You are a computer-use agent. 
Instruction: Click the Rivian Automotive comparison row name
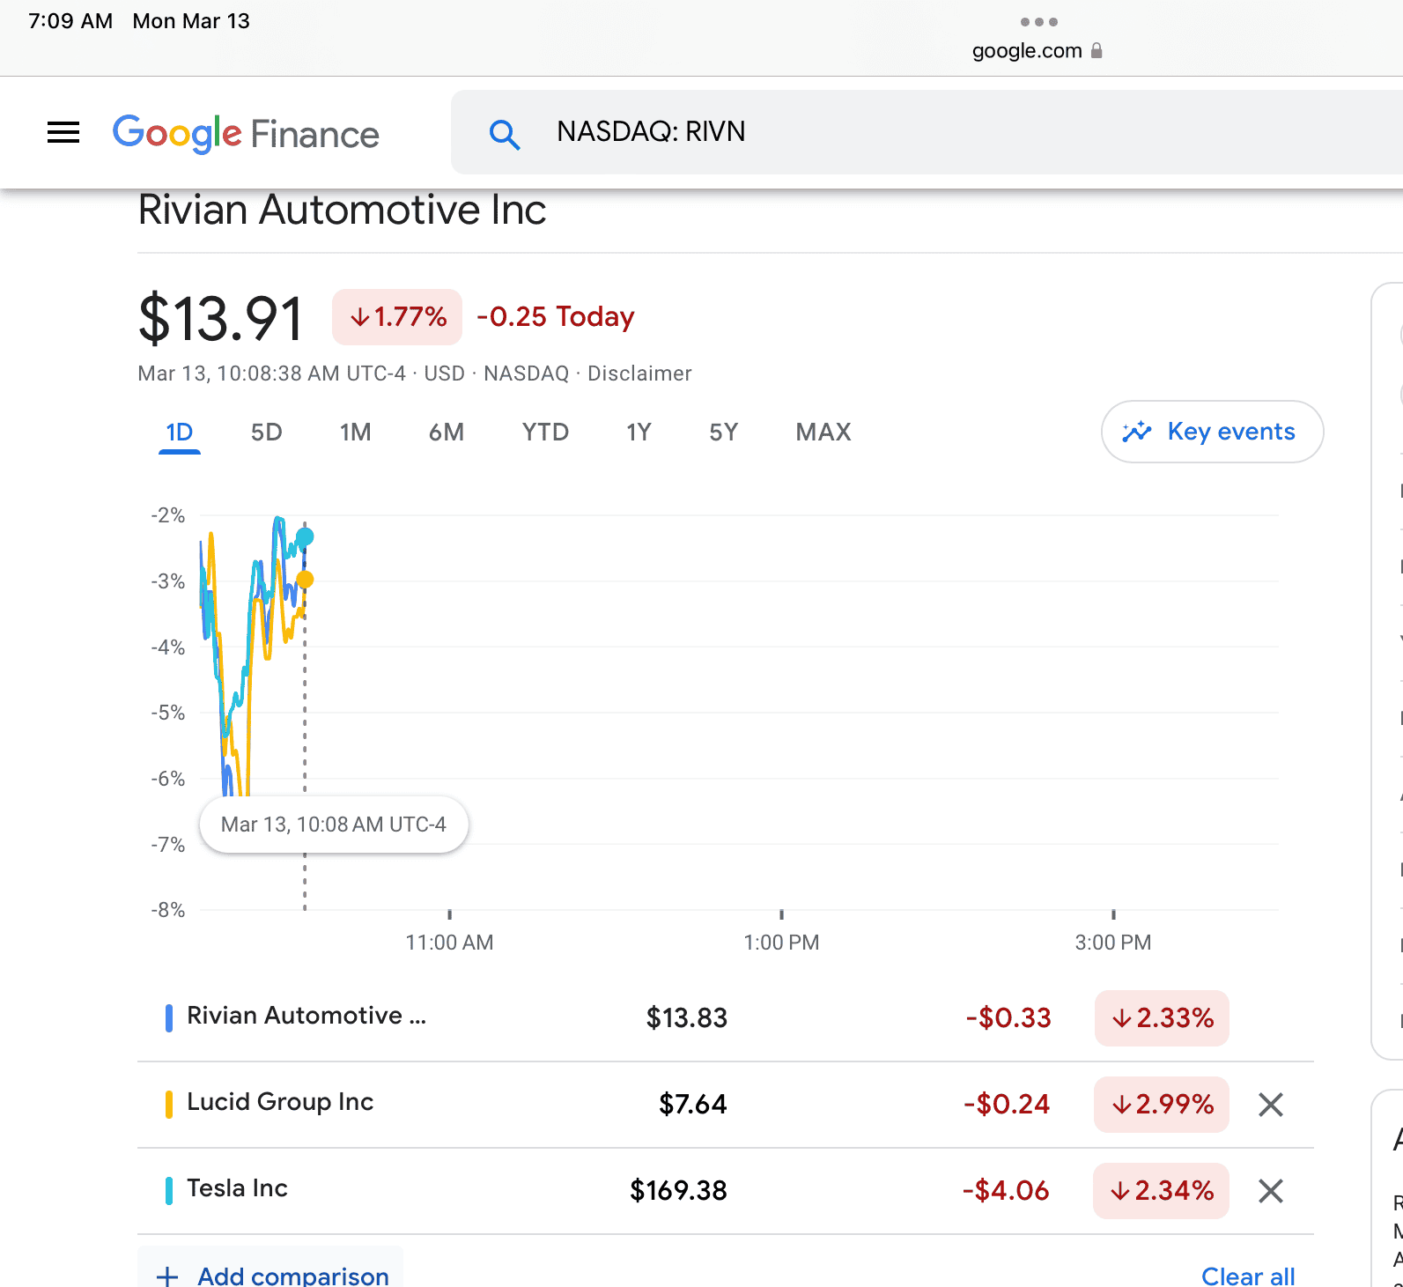point(306,1016)
